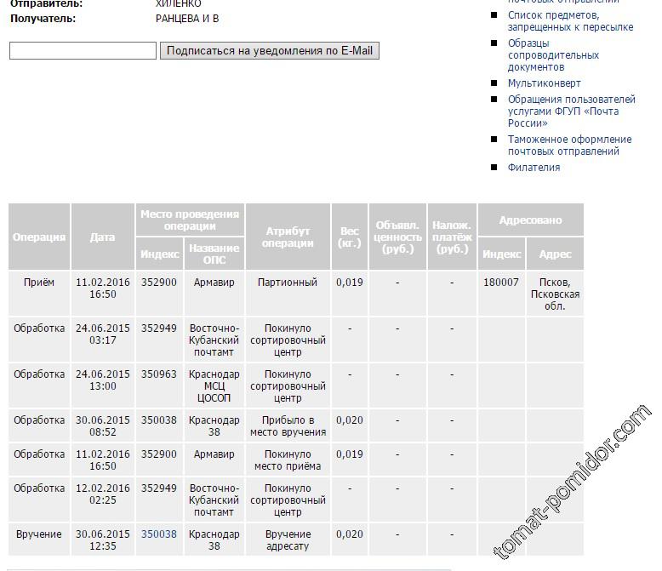Click the «Атрибут операции» column header
The height and width of the screenshot is (571, 662).
[288, 237]
